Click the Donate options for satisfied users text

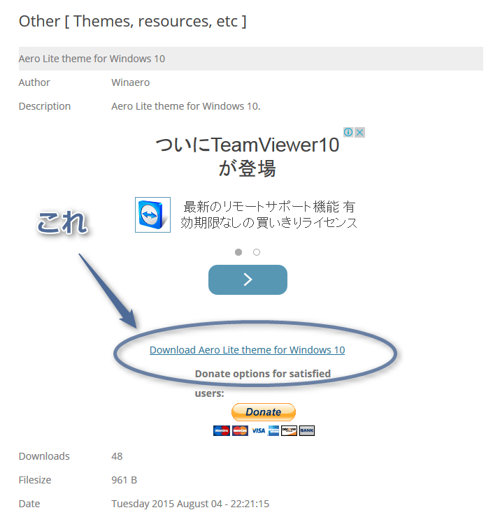pos(263,384)
